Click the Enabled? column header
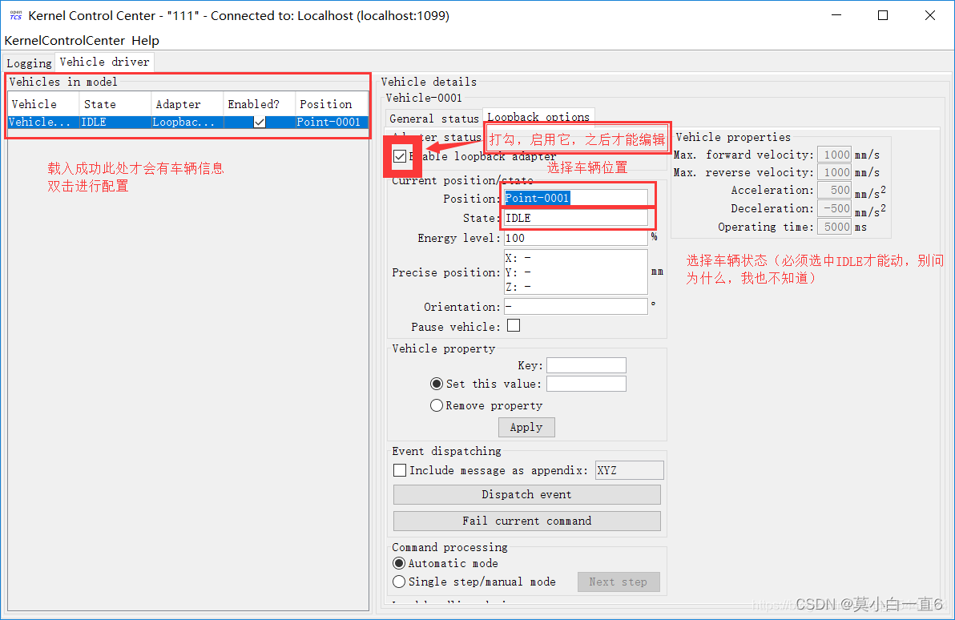The width and height of the screenshot is (955, 620). pyautogui.click(x=260, y=104)
